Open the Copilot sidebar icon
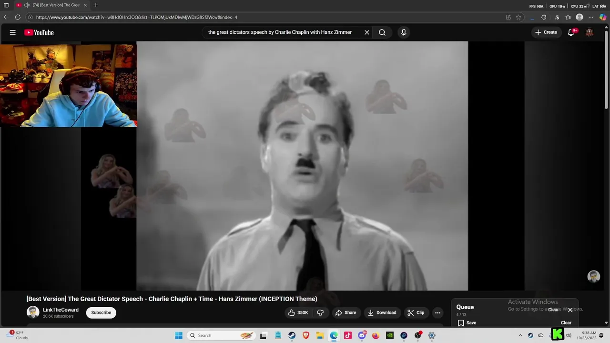 [603, 17]
